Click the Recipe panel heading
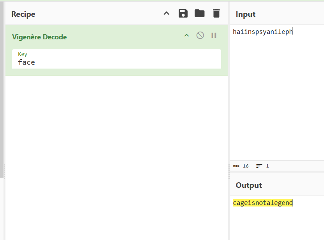 (23, 14)
